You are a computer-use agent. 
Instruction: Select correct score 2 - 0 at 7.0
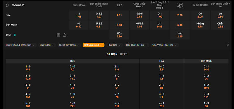tap(72, 68)
